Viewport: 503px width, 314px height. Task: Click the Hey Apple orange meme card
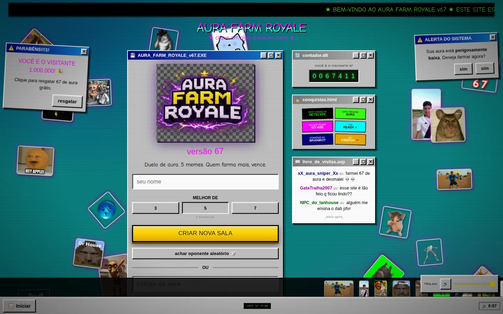tap(35, 160)
